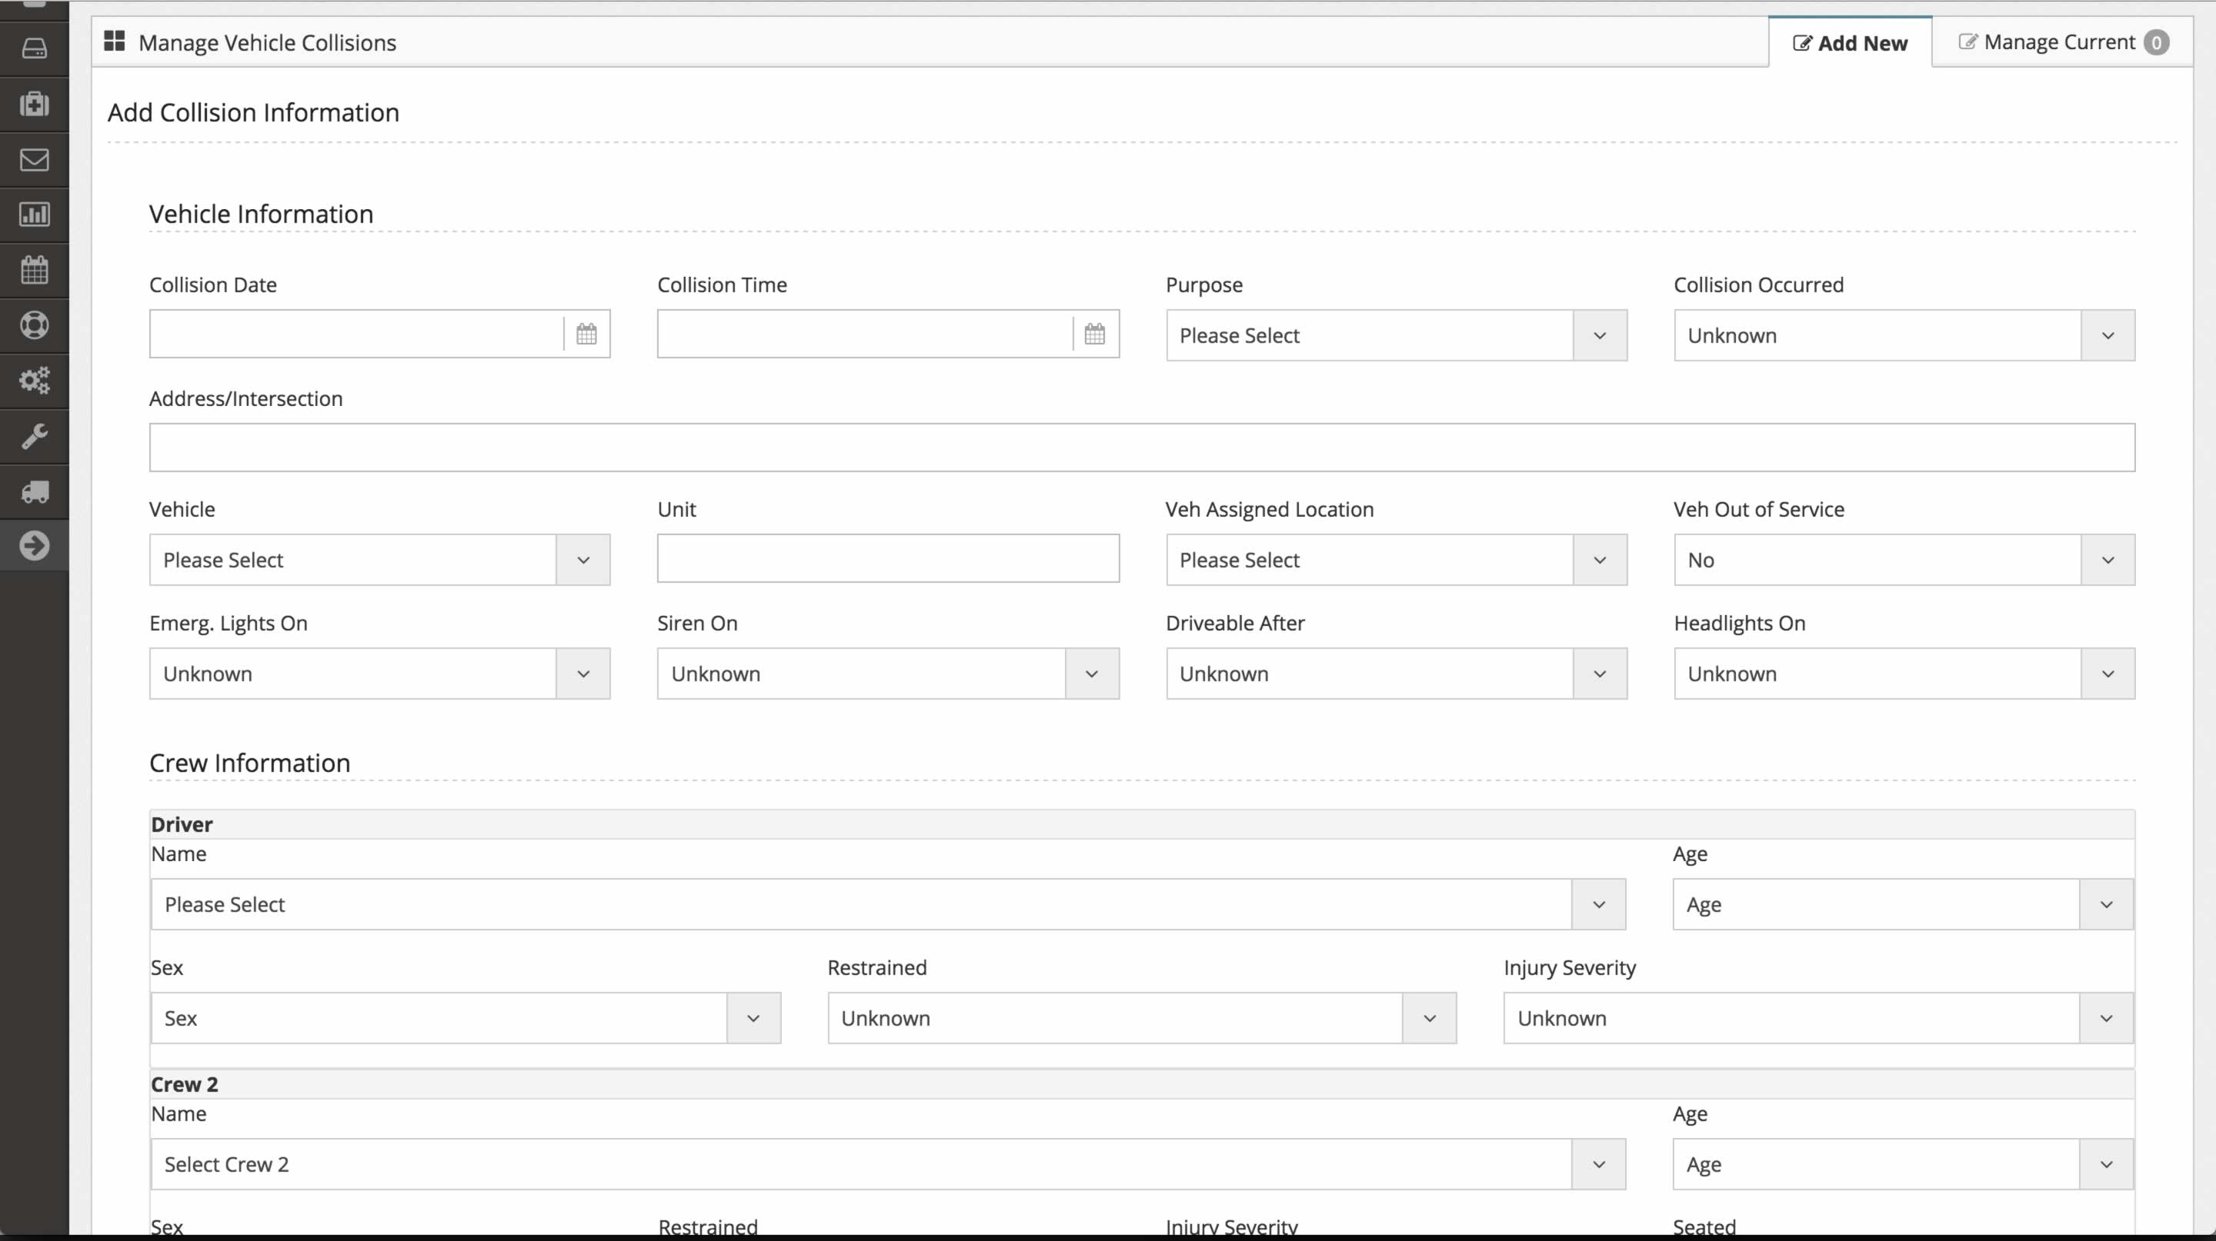The width and height of the screenshot is (2216, 1241).
Task: Open the vehicle drive icon in sidebar
Action: (35, 48)
